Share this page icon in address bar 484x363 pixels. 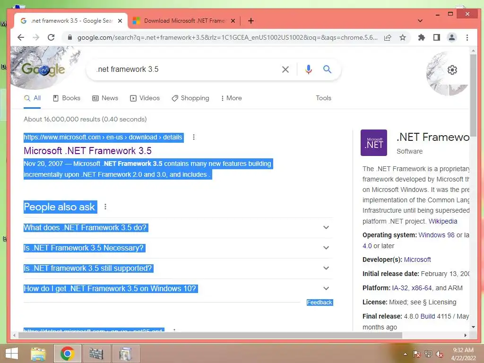coord(388,37)
